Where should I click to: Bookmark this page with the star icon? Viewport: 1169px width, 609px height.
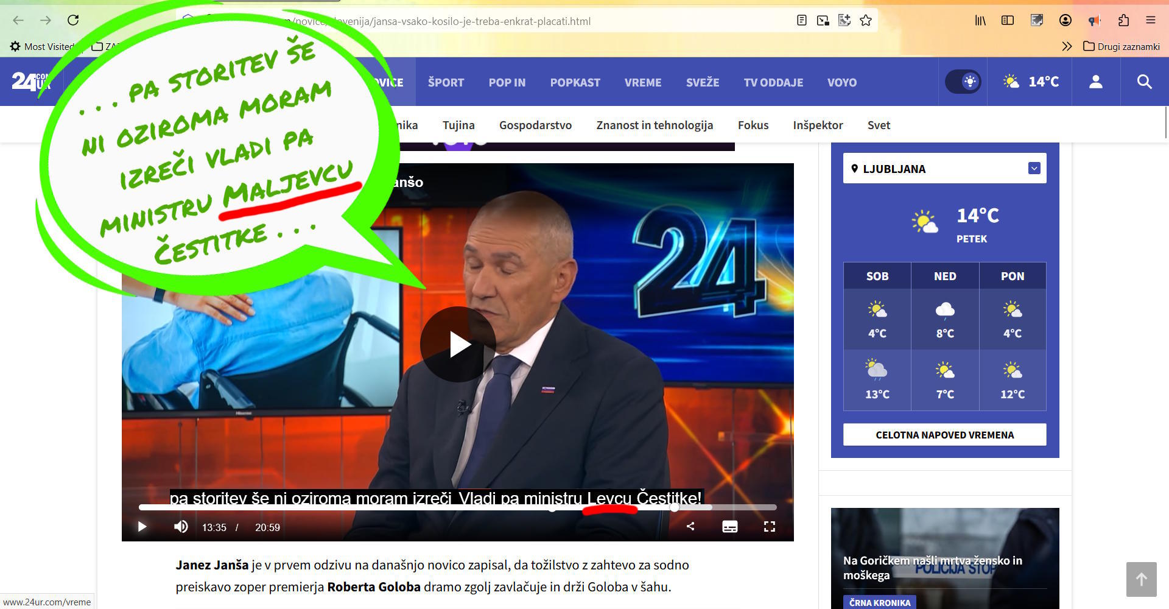point(866,21)
